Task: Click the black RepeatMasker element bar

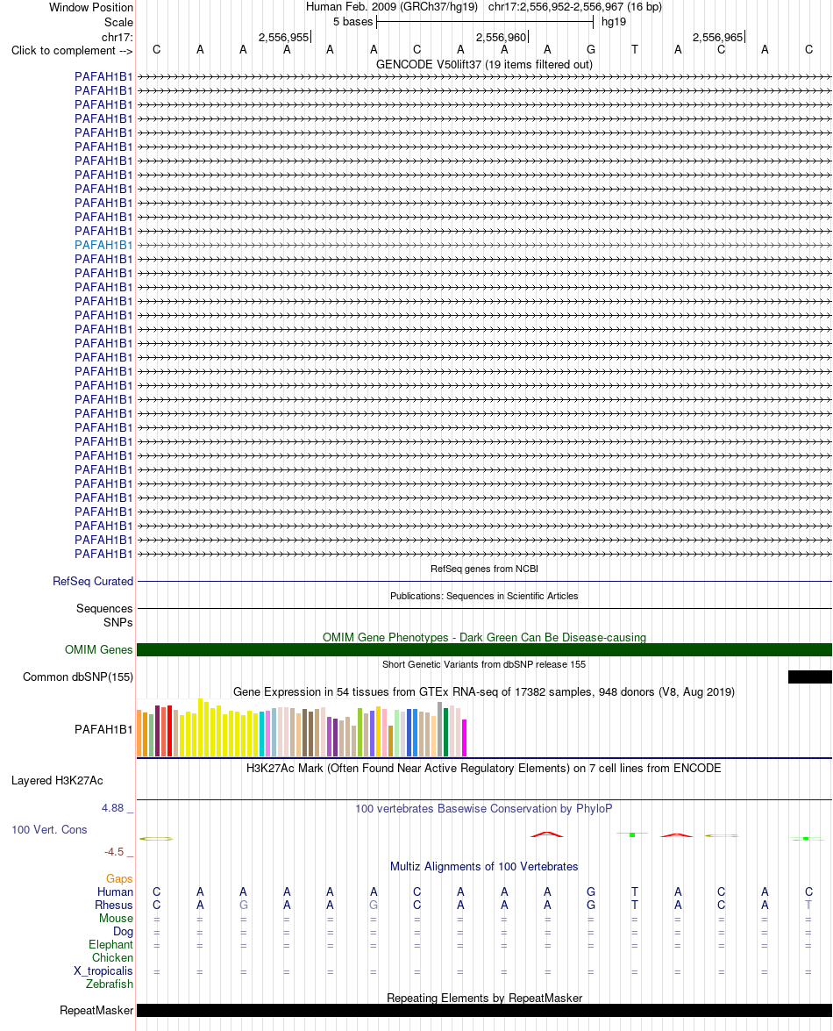Action: click(x=484, y=1011)
